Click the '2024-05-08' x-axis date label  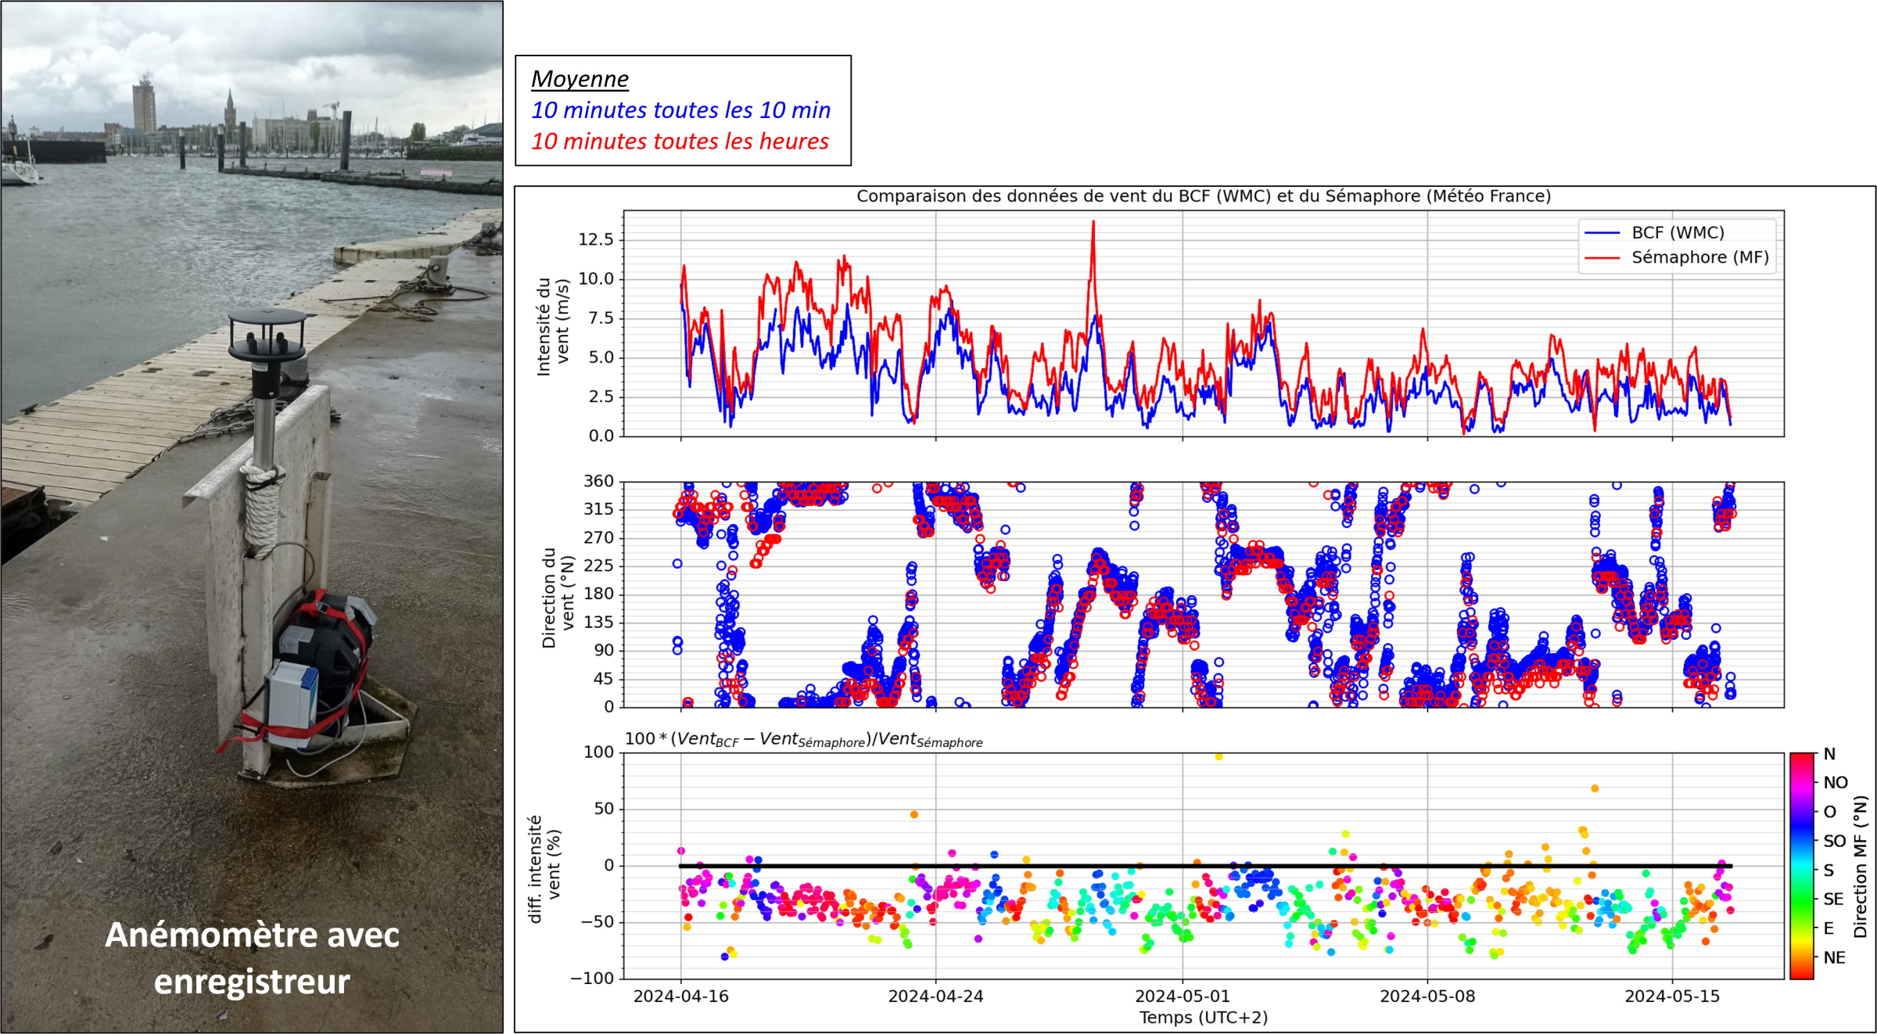click(x=1427, y=996)
